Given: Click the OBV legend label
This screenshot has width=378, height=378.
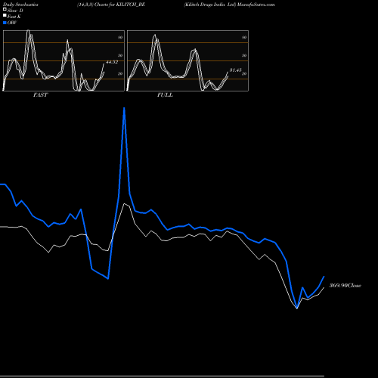Looking at the screenshot, I should click(12, 23).
